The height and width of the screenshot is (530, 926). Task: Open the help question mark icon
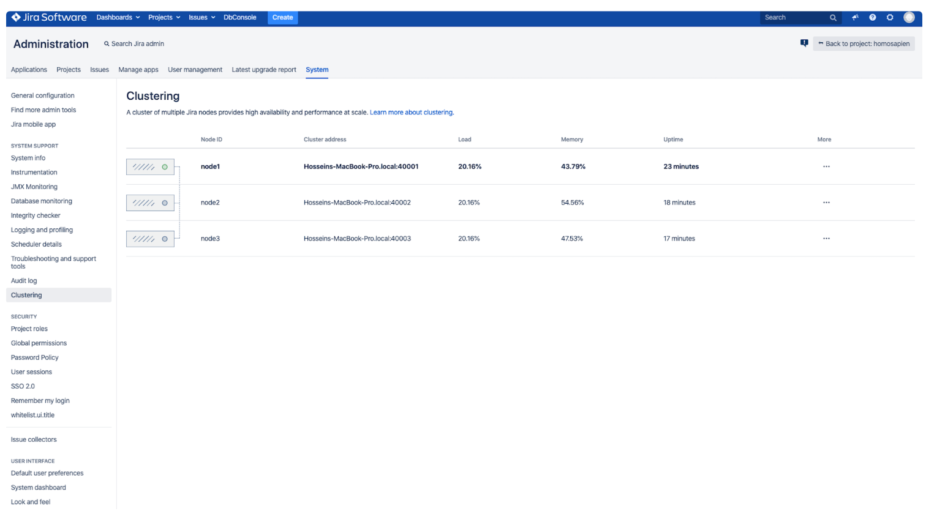[873, 18]
